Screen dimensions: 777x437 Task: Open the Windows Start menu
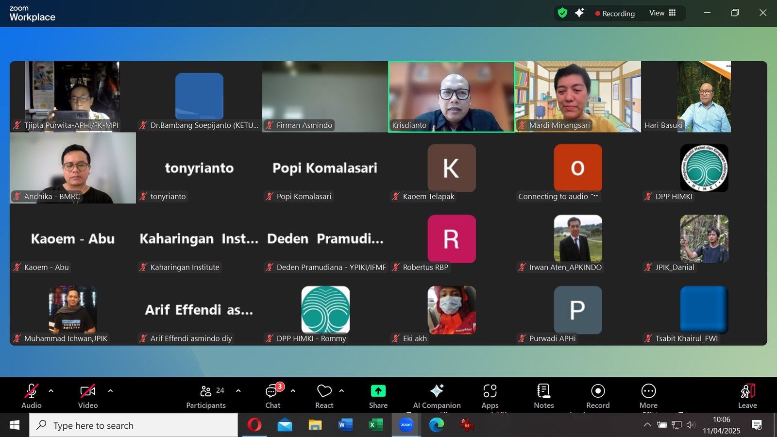pos(15,425)
